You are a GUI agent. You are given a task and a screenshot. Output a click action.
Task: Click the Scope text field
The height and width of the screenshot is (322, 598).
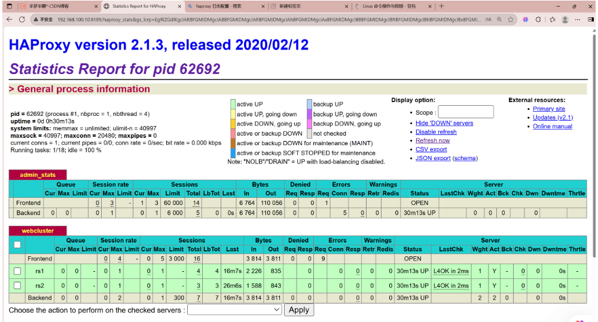click(466, 112)
